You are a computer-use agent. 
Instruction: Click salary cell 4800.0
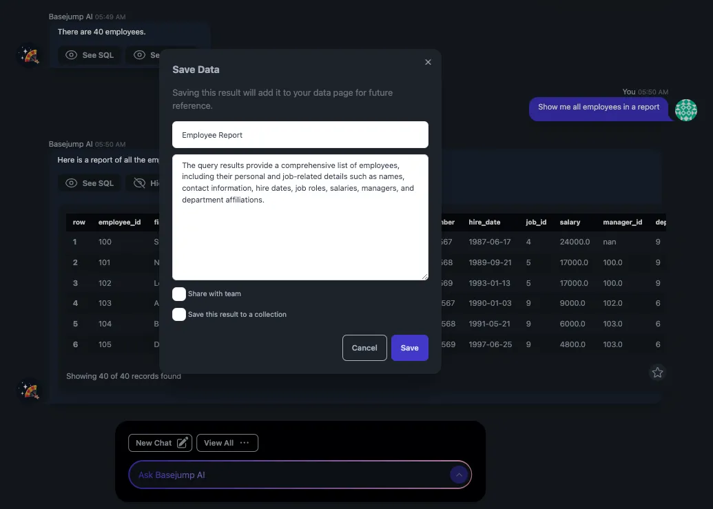(572, 344)
